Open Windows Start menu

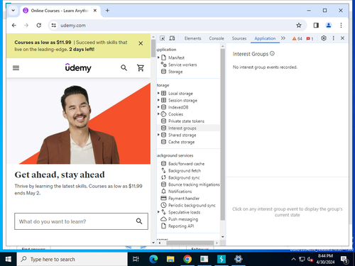pos(9,259)
